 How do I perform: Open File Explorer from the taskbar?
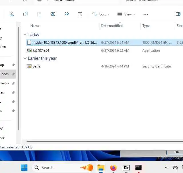pos(101,168)
